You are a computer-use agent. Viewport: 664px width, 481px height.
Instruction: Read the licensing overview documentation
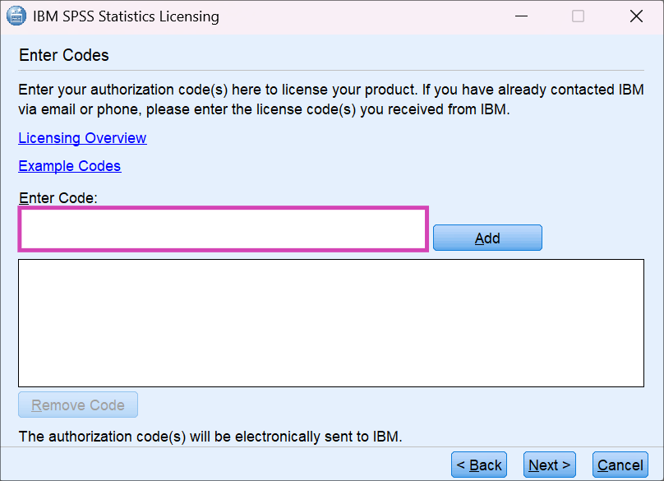tap(82, 137)
